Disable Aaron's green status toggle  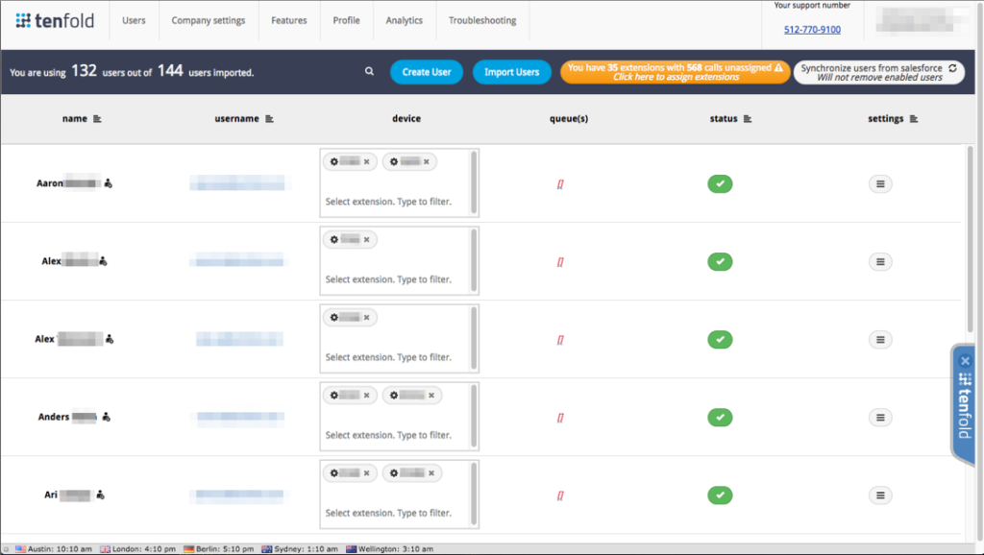pyautogui.click(x=720, y=183)
